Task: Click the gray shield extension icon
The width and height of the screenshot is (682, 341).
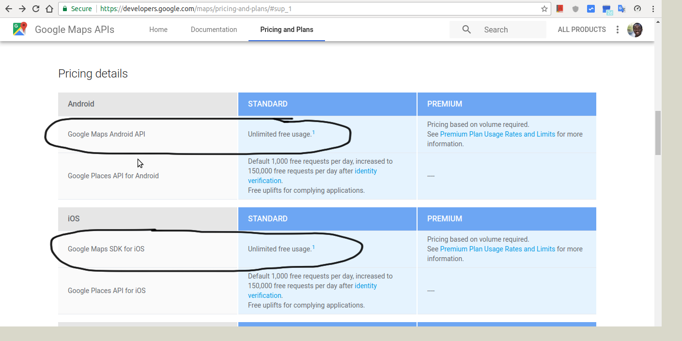Action: point(575,9)
